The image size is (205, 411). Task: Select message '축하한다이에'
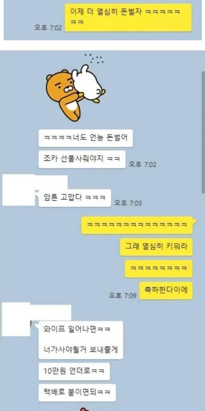166,291
